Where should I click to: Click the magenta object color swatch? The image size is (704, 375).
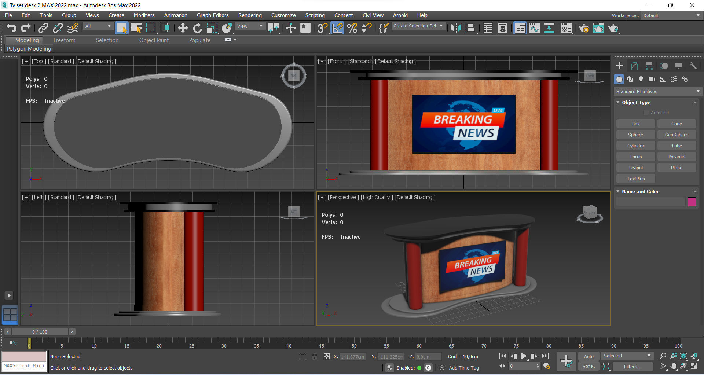click(692, 202)
